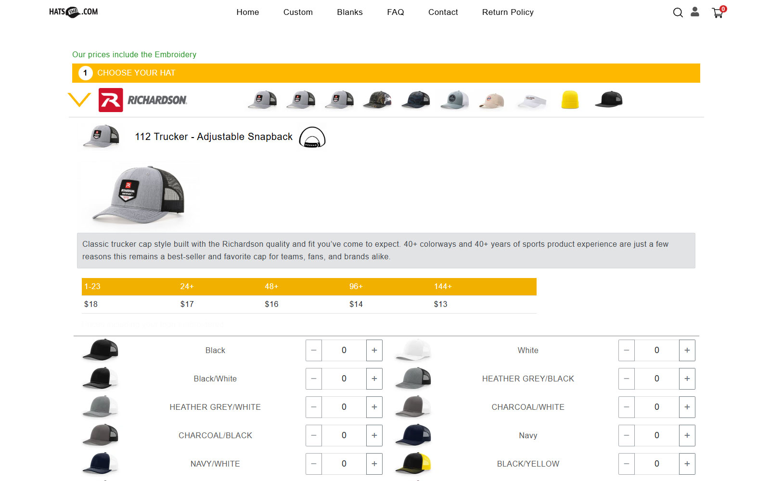Increase HEATHER GREY/BLACK quantity

coord(687,379)
